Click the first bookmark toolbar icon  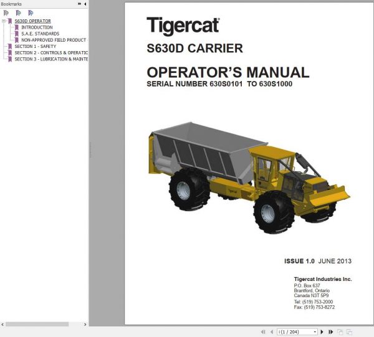point(6,13)
